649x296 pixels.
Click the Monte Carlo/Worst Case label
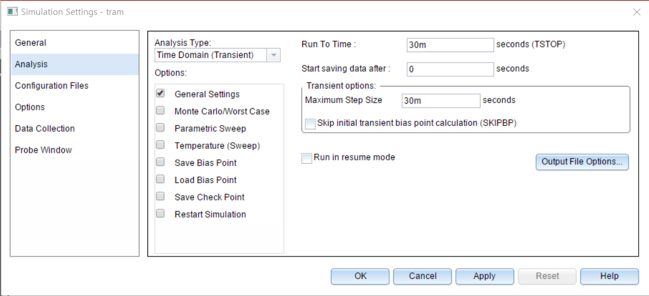tap(222, 112)
